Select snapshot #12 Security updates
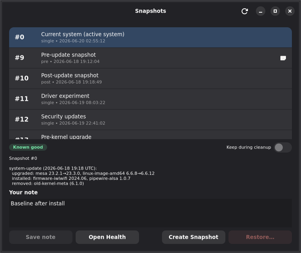The height and width of the screenshot is (253, 301). (150, 120)
